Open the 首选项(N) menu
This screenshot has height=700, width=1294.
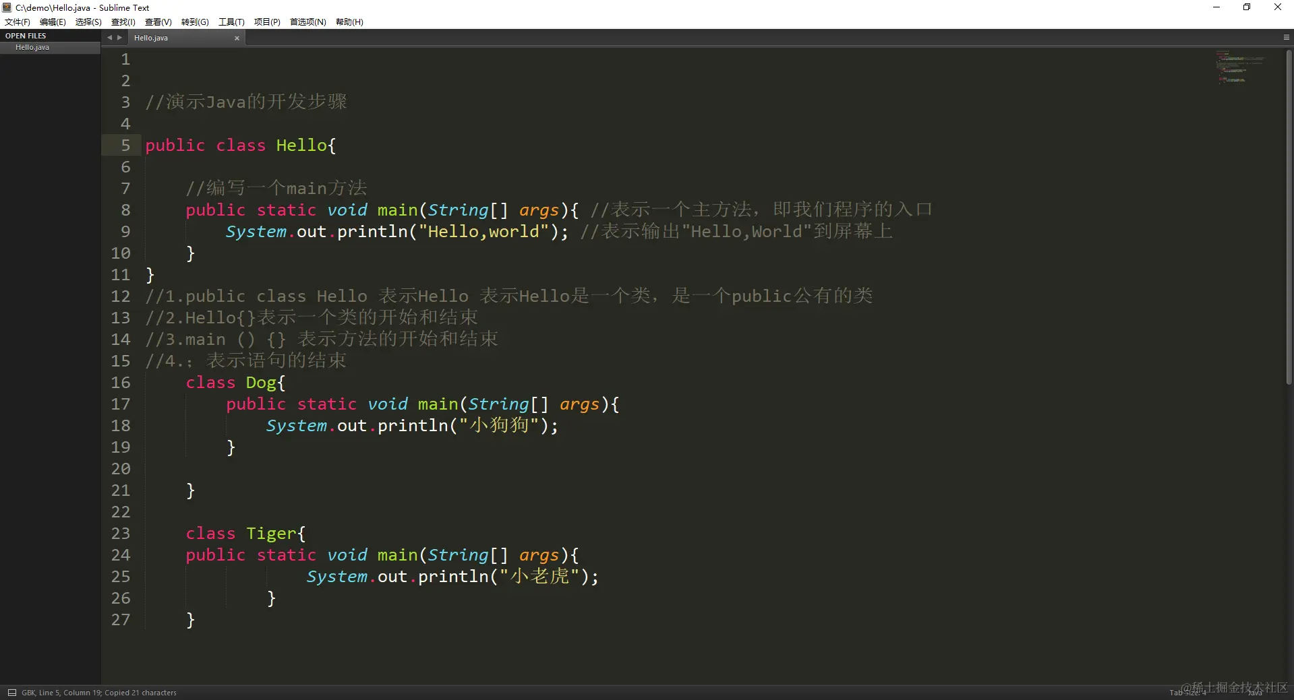308,22
